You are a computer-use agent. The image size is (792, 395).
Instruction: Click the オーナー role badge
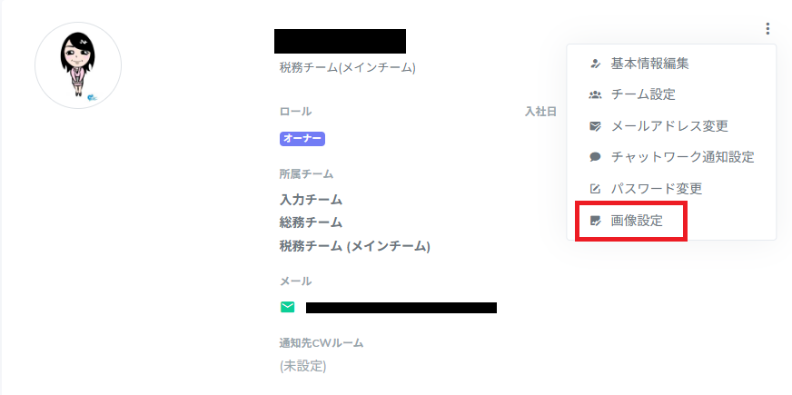click(x=302, y=139)
